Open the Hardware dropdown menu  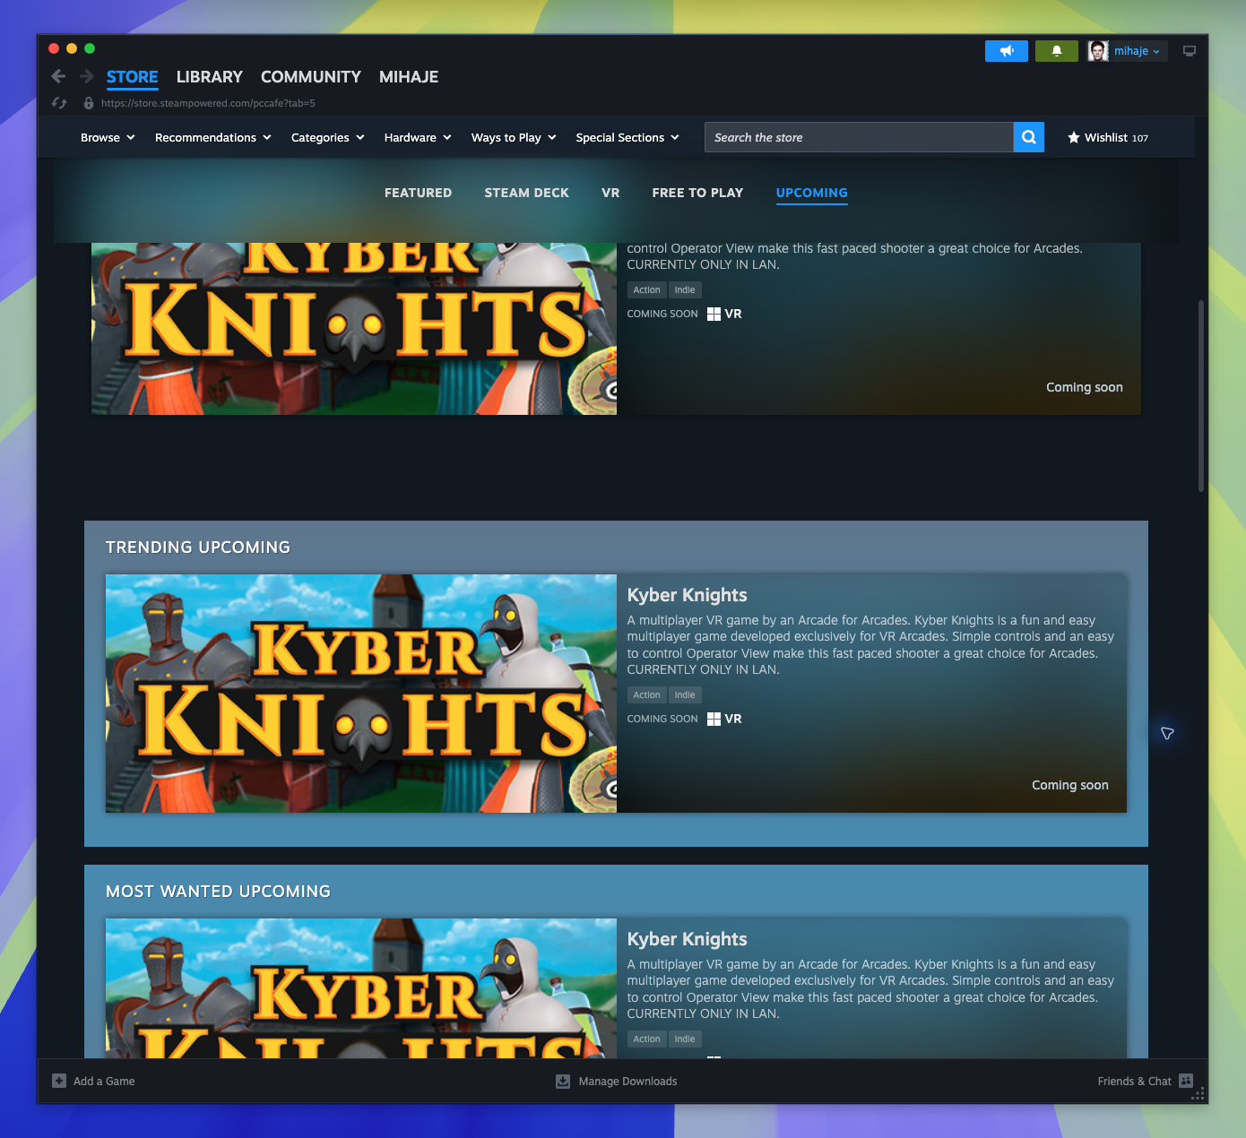pos(418,137)
